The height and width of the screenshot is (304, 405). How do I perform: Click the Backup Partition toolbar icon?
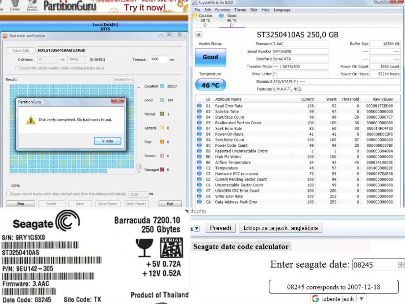(32, 4)
